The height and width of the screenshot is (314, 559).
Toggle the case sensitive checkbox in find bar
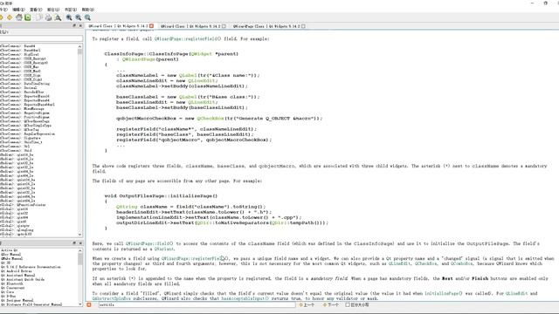pyautogui.click(x=348, y=304)
